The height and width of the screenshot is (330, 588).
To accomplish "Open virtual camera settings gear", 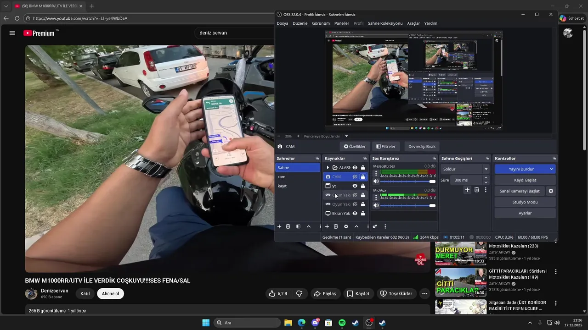I will [551, 191].
